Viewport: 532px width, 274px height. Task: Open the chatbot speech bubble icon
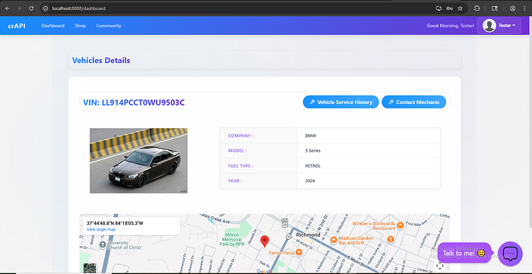510,254
